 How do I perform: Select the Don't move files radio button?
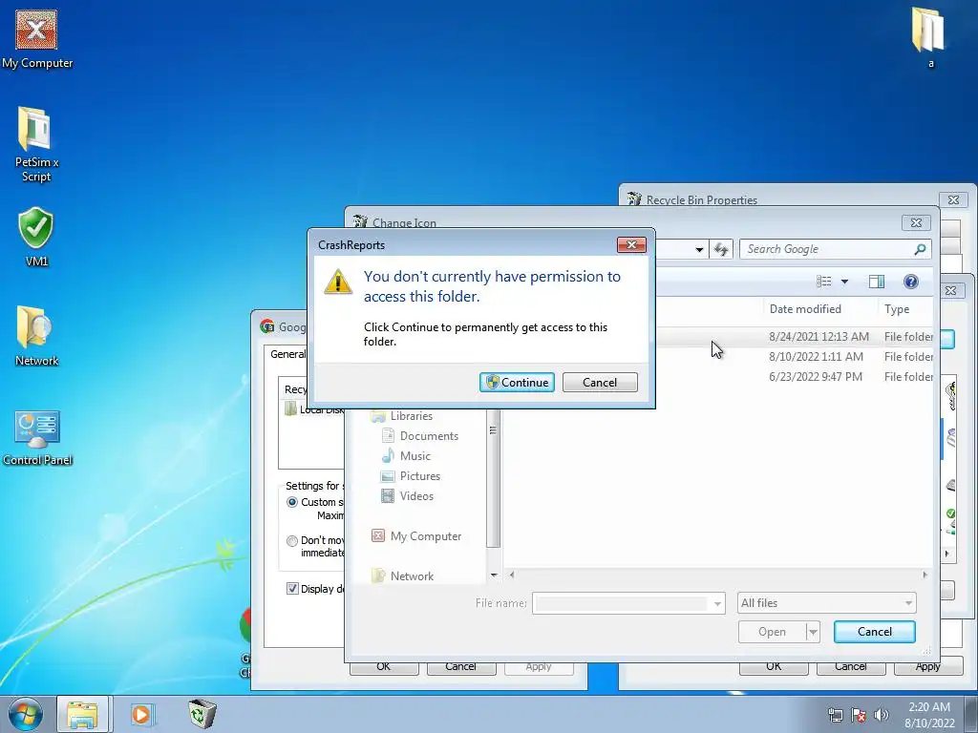tap(292, 541)
